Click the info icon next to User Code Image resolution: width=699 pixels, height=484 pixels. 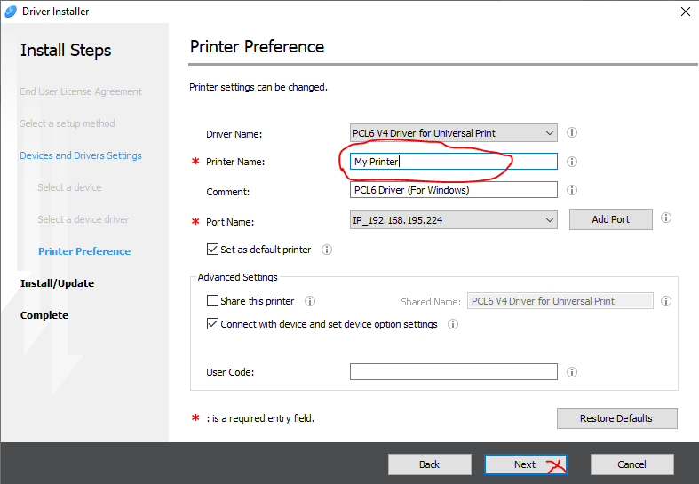[x=572, y=372]
